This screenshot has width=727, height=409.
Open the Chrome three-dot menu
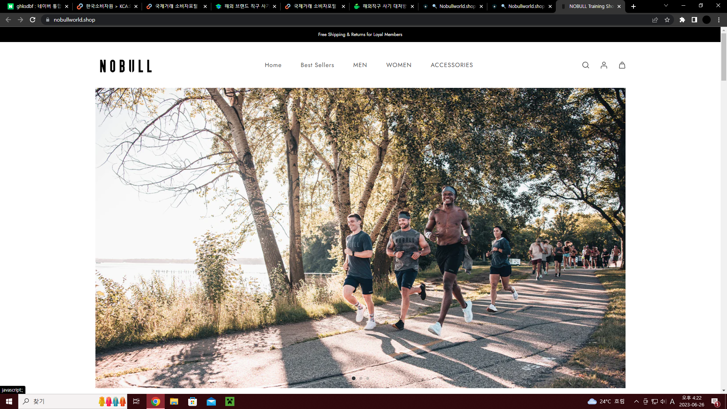[x=719, y=20]
